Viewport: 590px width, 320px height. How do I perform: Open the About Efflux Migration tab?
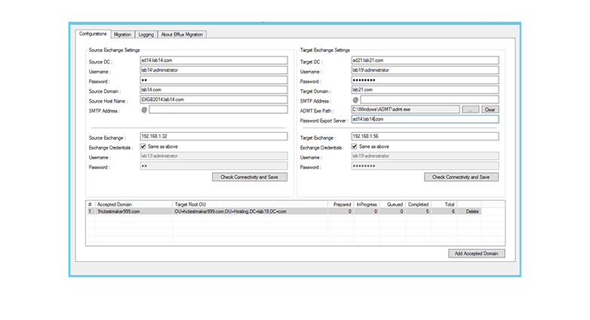[x=182, y=34]
